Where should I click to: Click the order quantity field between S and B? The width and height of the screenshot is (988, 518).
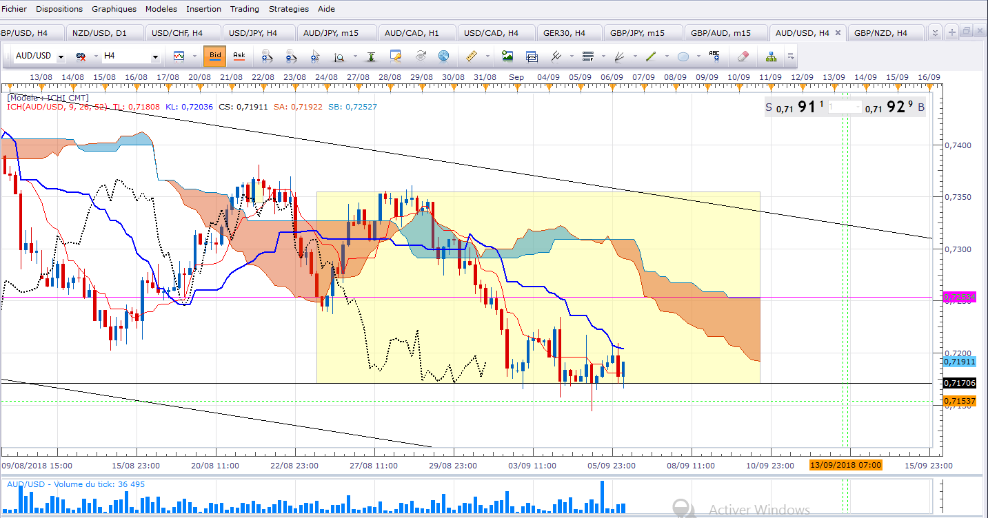point(844,108)
